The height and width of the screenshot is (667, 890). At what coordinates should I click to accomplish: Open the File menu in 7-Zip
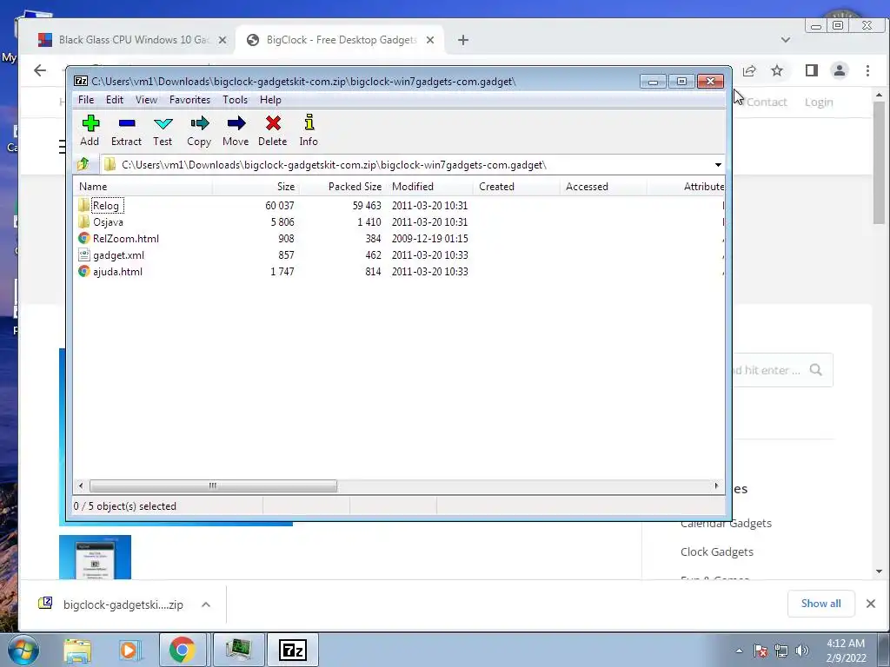(86, 100)
